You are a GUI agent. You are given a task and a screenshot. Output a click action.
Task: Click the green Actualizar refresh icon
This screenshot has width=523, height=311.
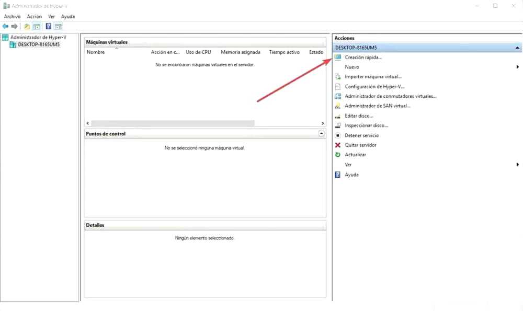(338, 155)
